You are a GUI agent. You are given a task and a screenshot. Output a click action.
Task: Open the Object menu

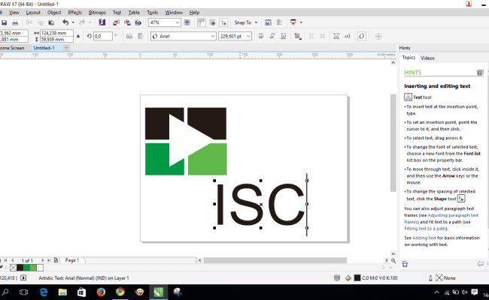coord(54,13)
